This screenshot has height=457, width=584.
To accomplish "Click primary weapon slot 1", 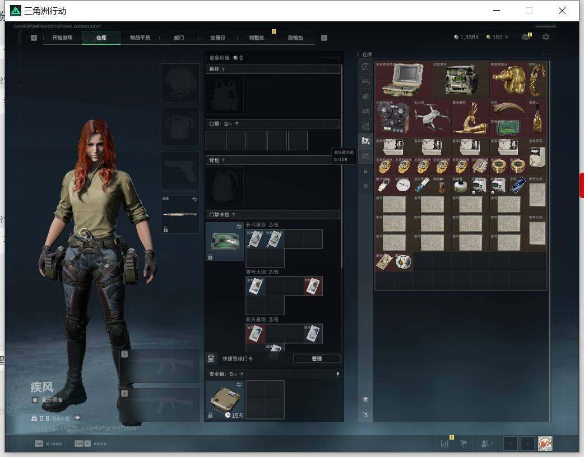I will tap(160, 366).
